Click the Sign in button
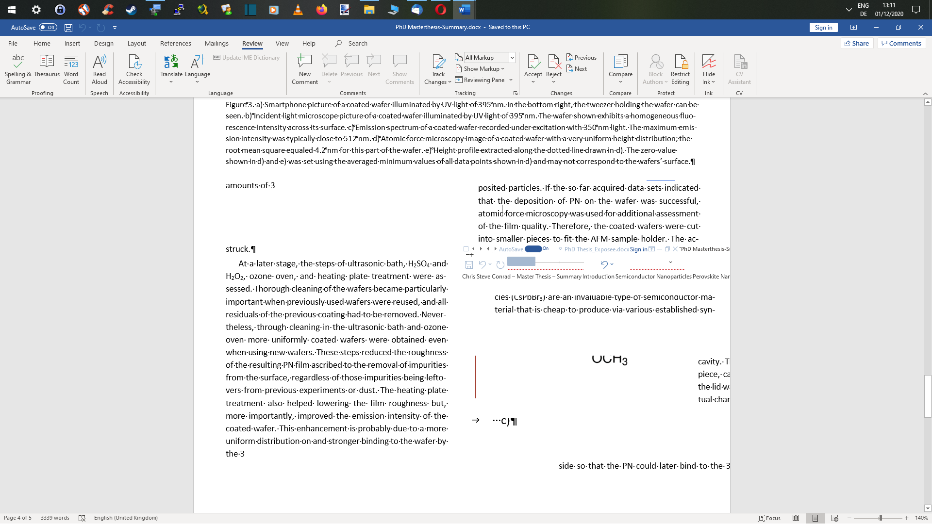932x524 pixels. point(823,27)
